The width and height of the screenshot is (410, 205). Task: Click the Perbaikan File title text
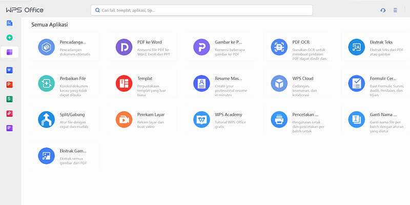coord(73,78)
